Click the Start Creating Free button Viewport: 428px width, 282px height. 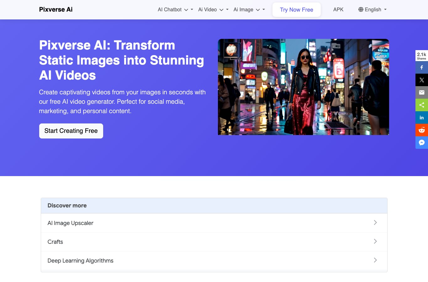(71, 131)
